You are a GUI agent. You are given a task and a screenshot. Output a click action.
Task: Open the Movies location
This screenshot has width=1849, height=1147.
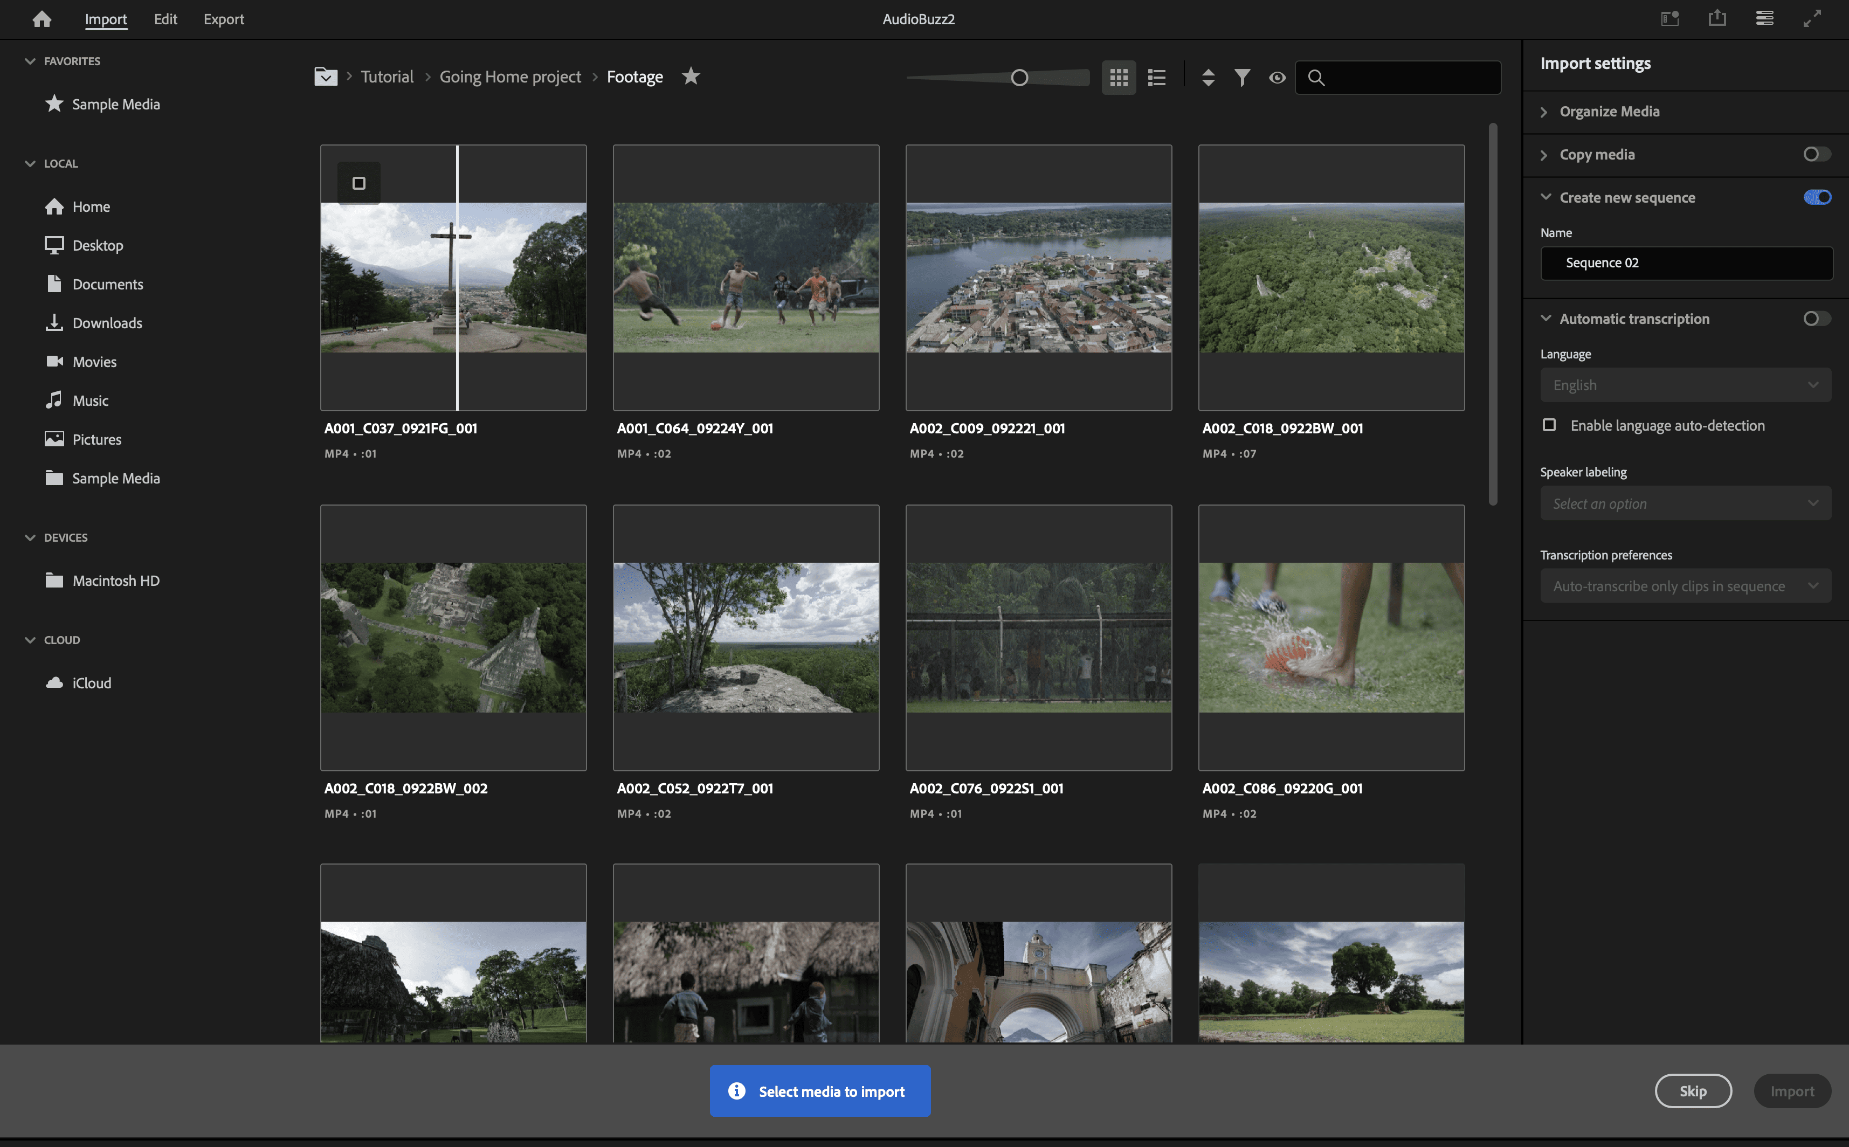coord(81,361)
